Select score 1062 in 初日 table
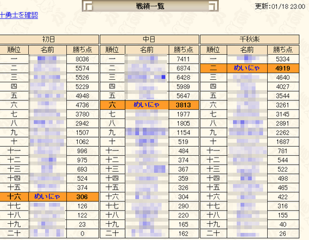 pos(82,142)
